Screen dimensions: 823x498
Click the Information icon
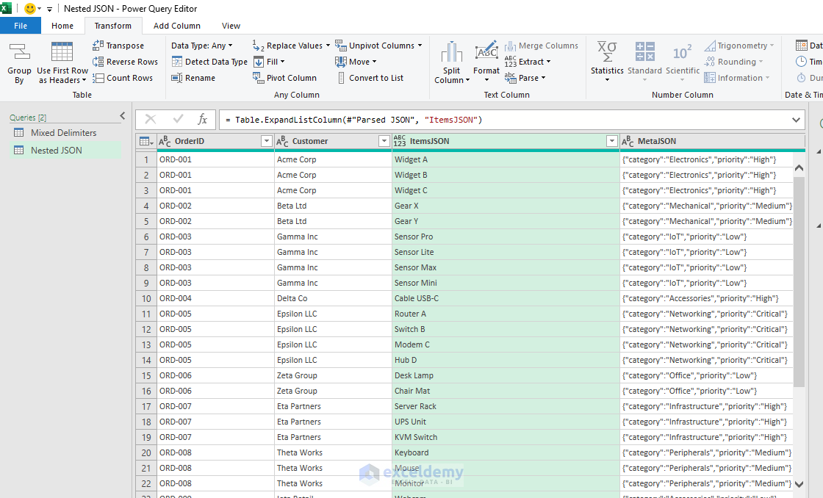pyautogui.click(x=710, y=78)
